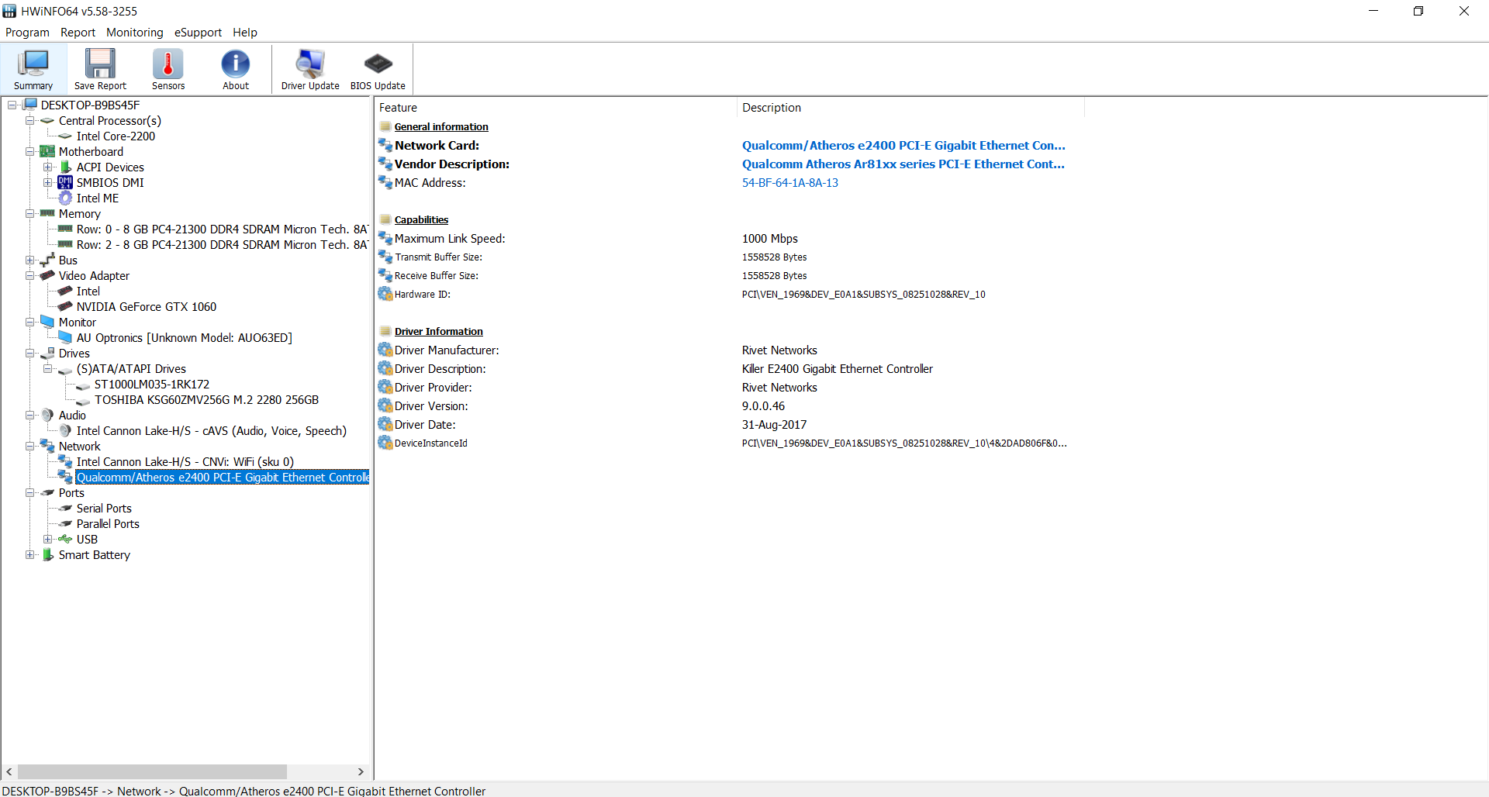
Task: Click the Drives tree icon
Action: point(47,353)
